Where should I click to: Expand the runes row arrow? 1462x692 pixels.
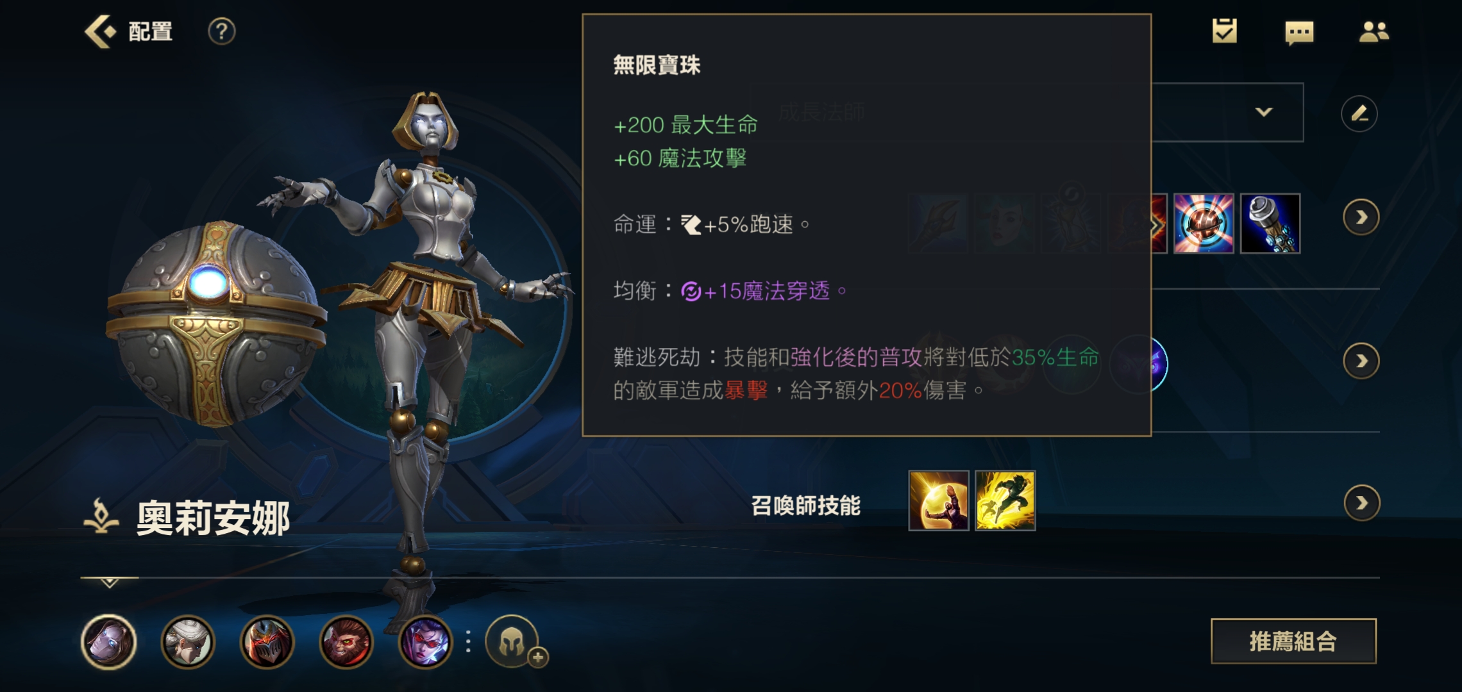pyautogui.click(x=1361, y=361)
